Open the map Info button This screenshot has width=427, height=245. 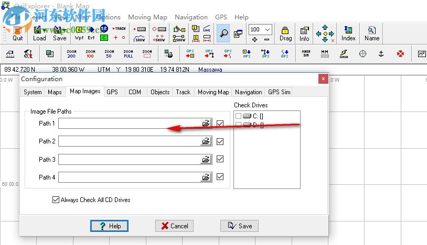(x=304, y=34)
